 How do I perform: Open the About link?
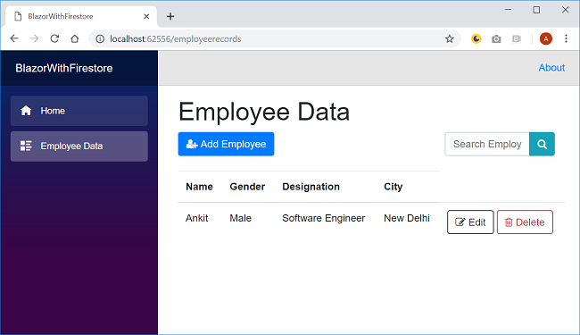(551, 68)
